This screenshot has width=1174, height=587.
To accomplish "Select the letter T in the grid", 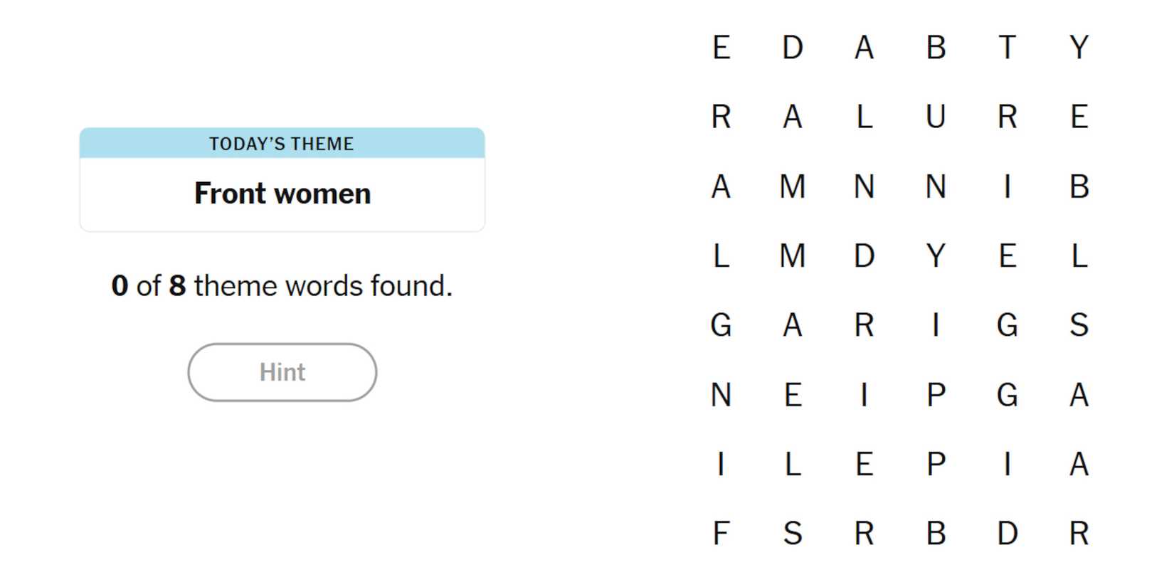I will click(1007, 48).
